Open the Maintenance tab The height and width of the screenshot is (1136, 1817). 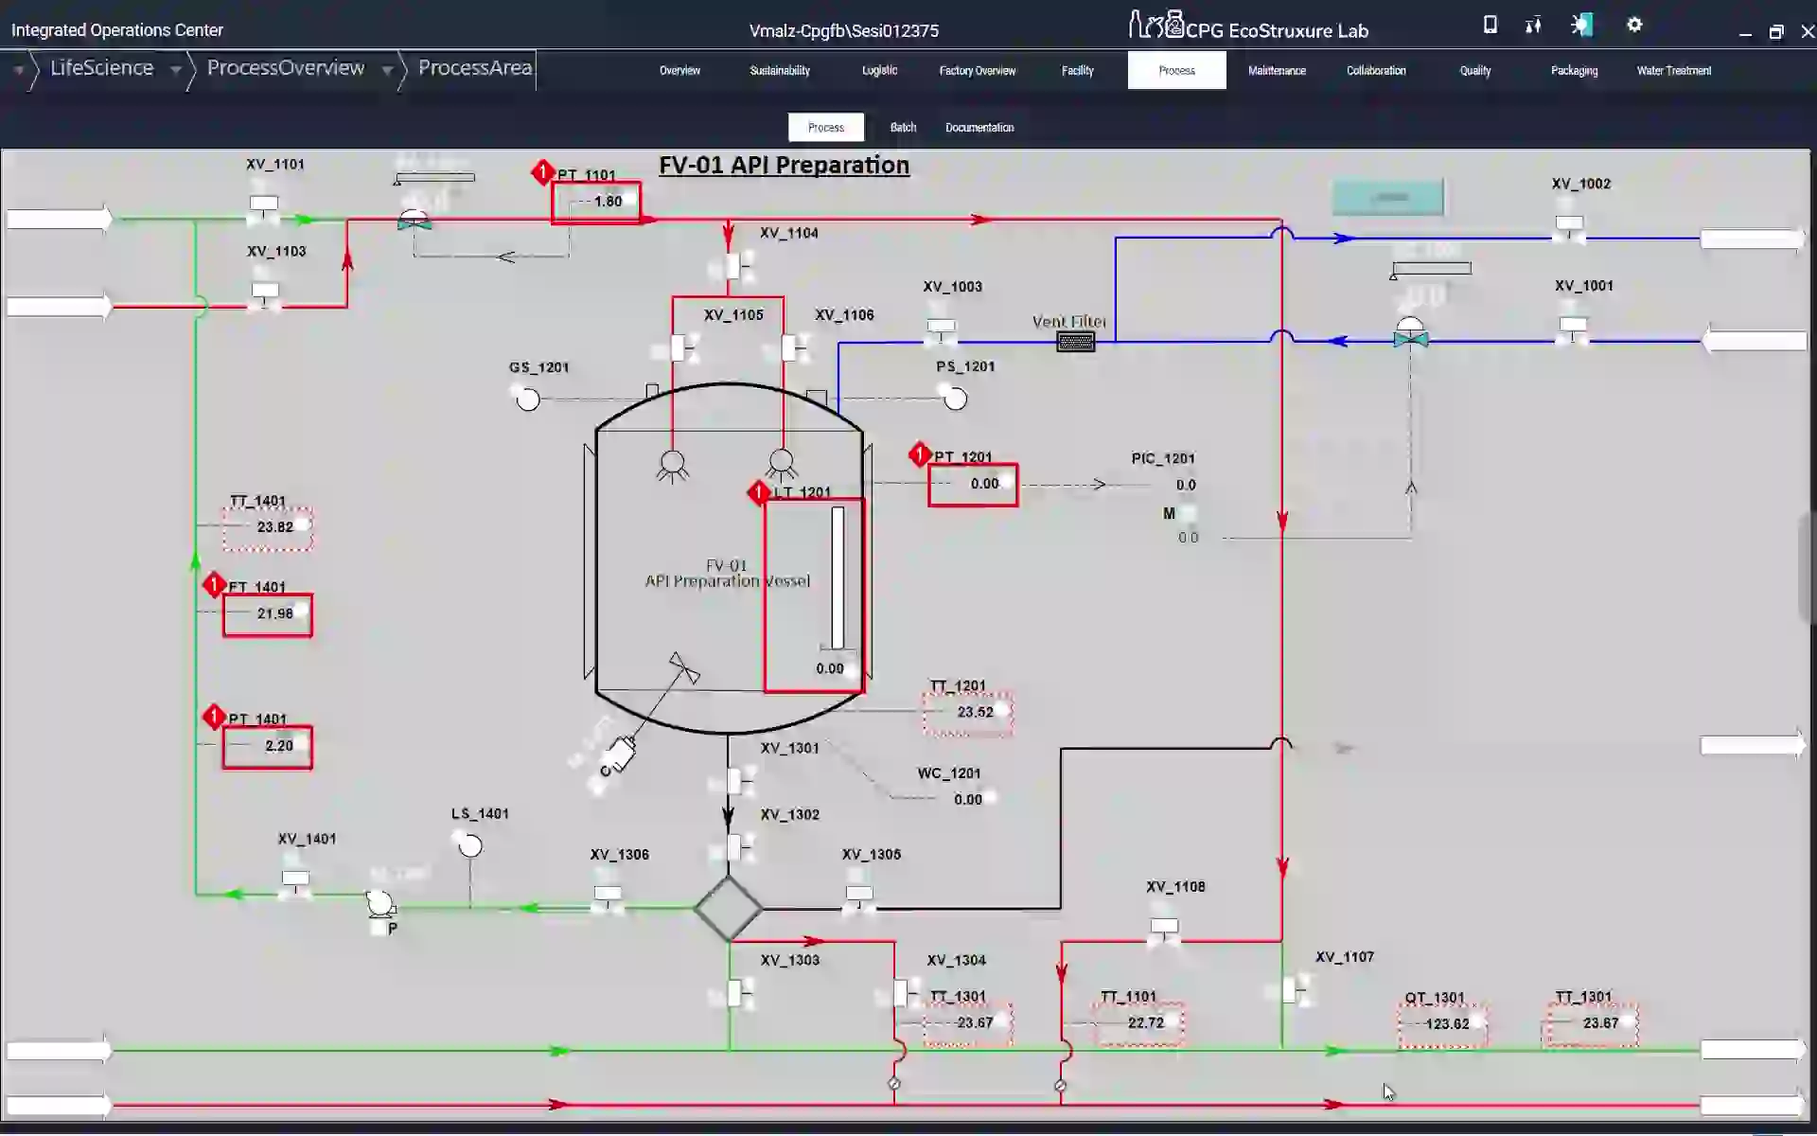coord(1277,71)
